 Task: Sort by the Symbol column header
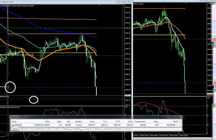[78, 122]
